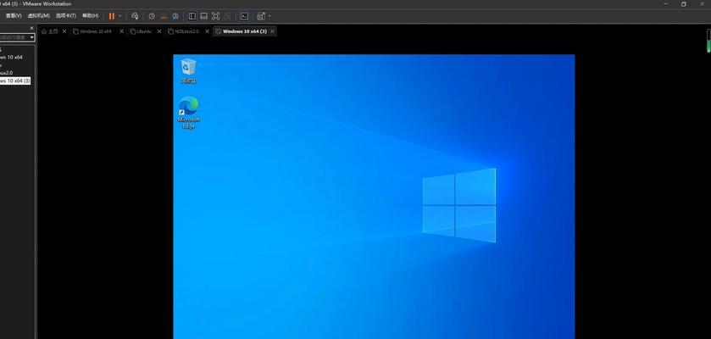The height and width of the screenshot is (339, 711).
Task: Restore down the VMware Workstation window
Action: point(683,3)
